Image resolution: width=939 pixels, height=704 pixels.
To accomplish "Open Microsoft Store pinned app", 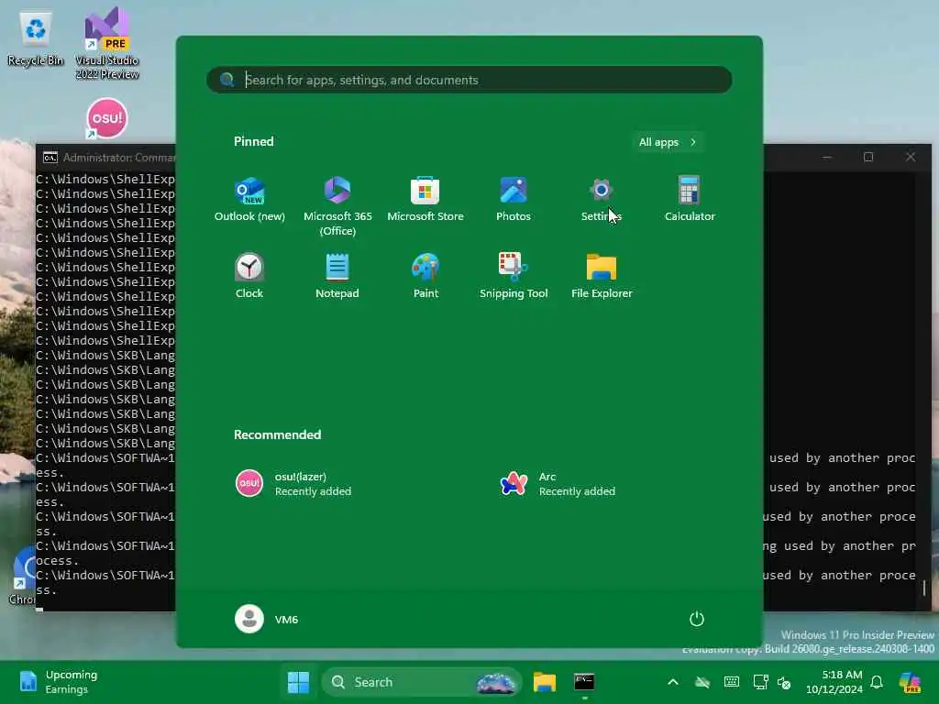I will (425, 200).
